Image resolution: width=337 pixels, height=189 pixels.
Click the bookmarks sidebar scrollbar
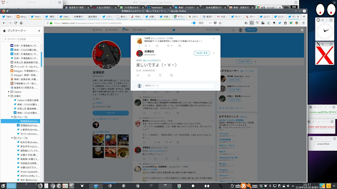point(41,59)
